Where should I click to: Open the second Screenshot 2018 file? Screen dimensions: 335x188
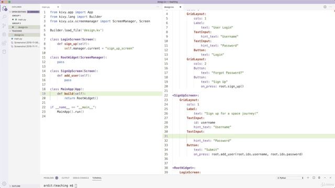[x=27, y=46]
